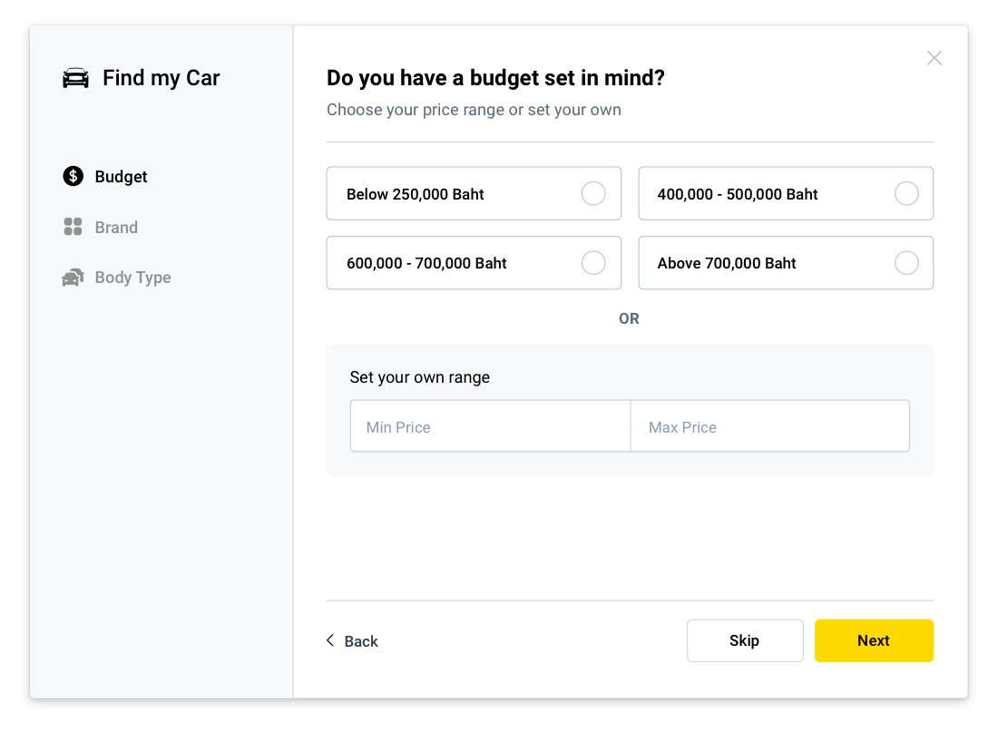This screenshot has height=732, width=998.
Task: Focus the Max Price field
Action: 770,426
